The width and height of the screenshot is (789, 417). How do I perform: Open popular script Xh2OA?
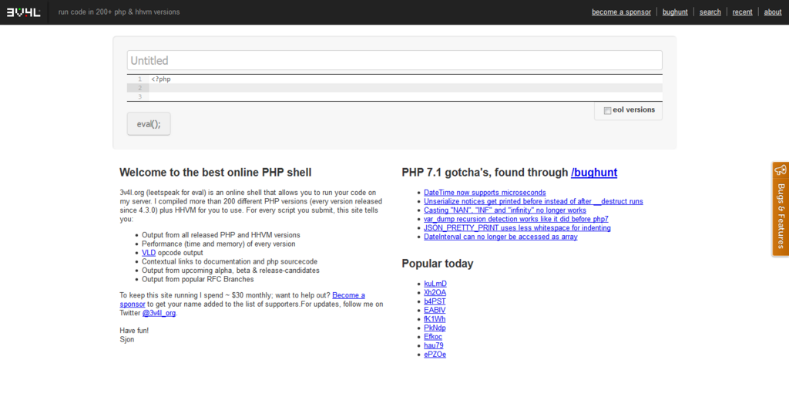[x=435, y=293]
